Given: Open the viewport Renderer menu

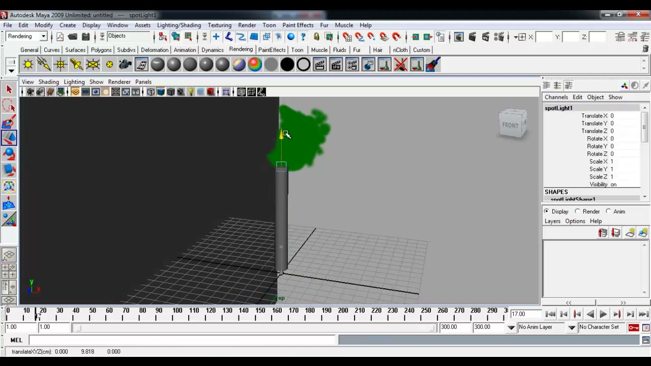Looking at the screenshot, I should click(x=119, y=82).
